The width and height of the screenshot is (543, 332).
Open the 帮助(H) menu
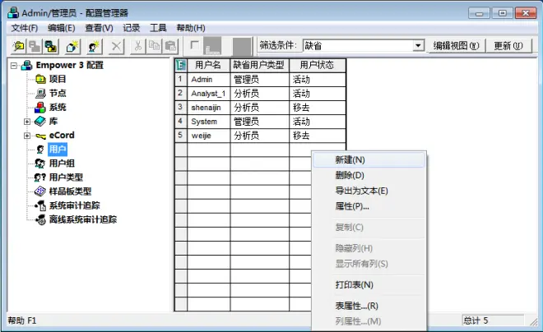click(x=191, y=28)
